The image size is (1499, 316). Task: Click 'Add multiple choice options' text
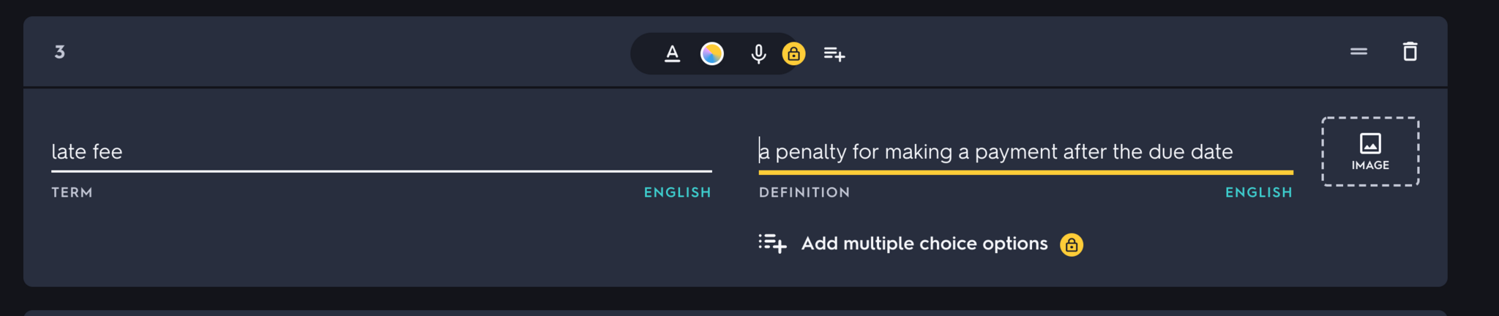[x=924, y=244]
